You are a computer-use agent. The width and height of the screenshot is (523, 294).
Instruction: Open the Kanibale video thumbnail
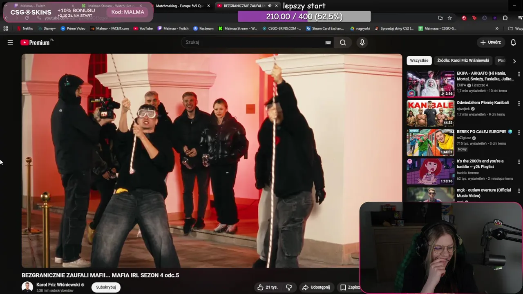coord(430,113)
